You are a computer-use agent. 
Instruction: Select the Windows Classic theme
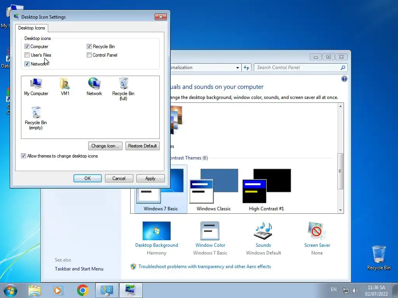pos(214,190)
